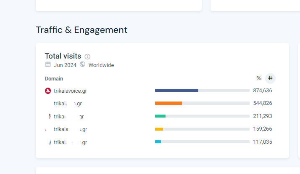Viewport: 300px width, 174px height.
Task: Click favicon of the 211,293 visits domain
Action: 50,116
